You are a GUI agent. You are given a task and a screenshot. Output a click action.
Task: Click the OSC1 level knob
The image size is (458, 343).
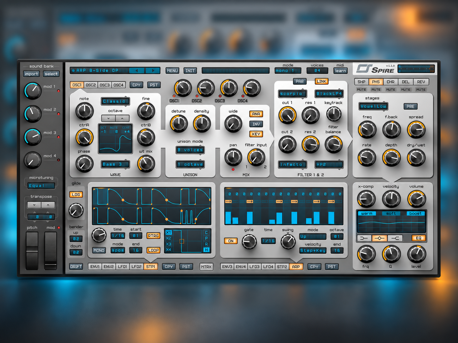click(183, 88)
